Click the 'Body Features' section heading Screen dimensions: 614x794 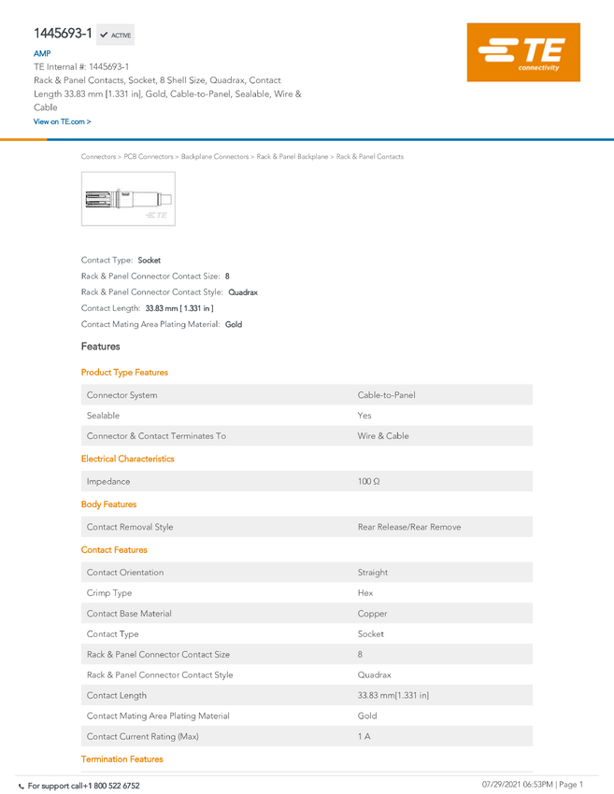[x=109, y=504]
